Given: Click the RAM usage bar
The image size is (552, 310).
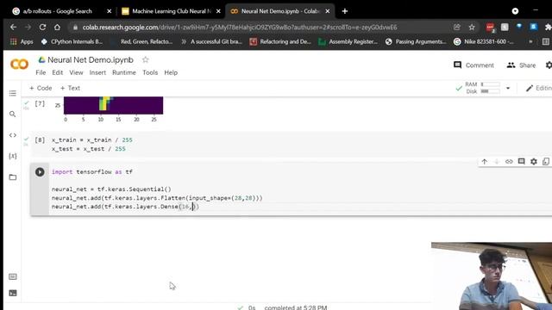Looking at the screenshot, I should [x=491, y=84].
